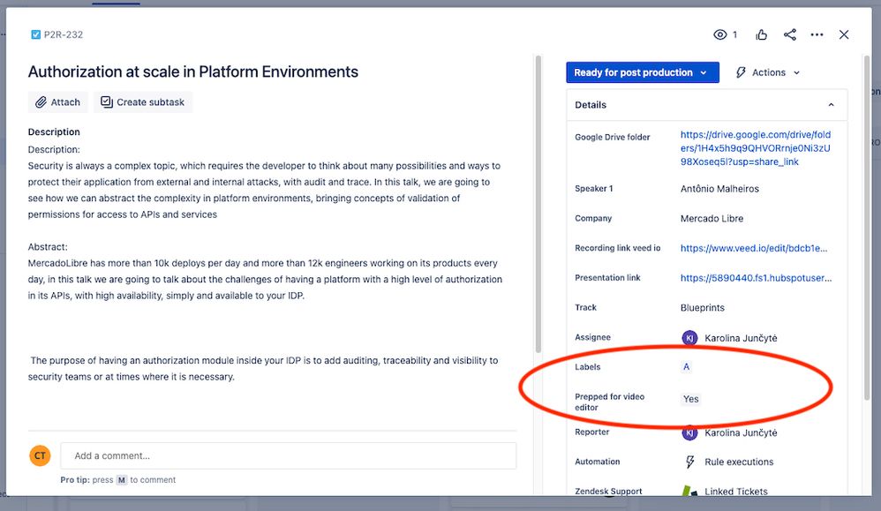
Task: Click the label A tag
Action: pyautogui.click(x=686, y=366)
